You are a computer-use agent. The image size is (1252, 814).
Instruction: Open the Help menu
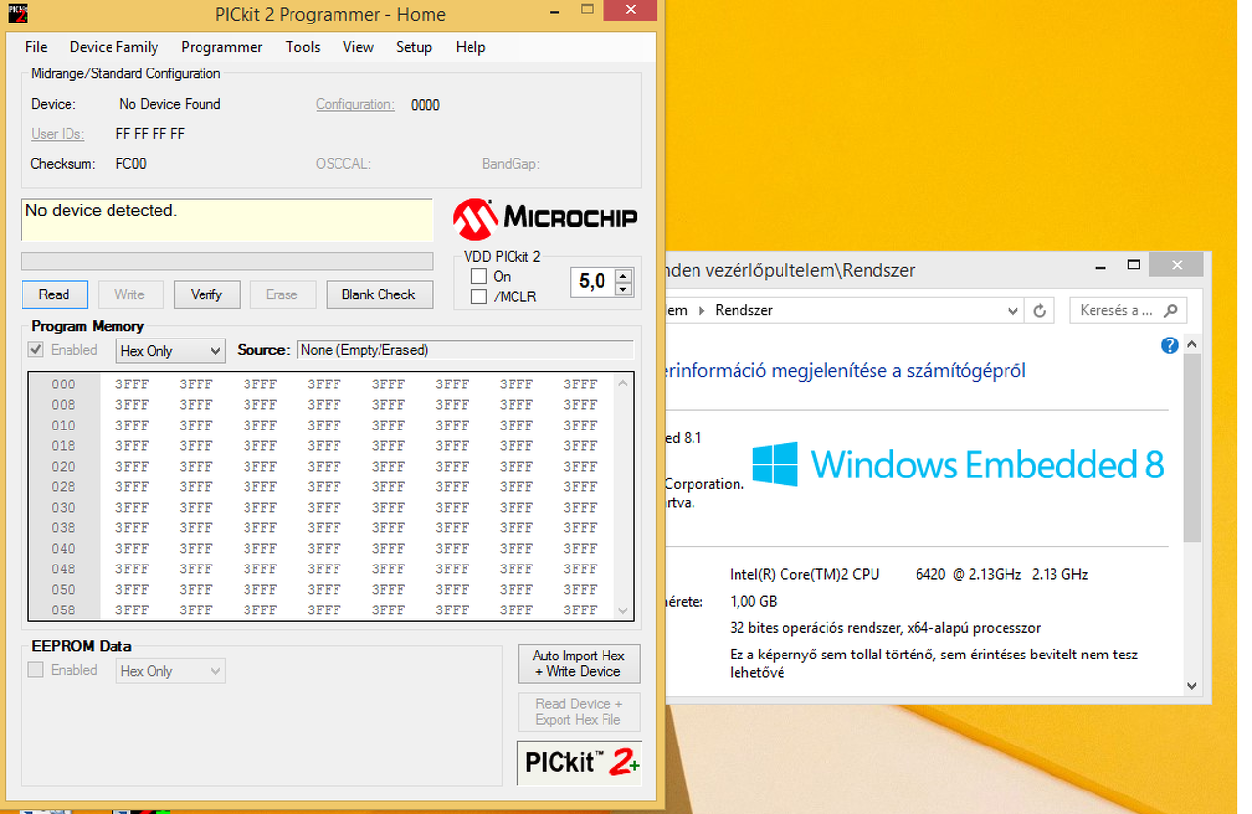(470, 47)
